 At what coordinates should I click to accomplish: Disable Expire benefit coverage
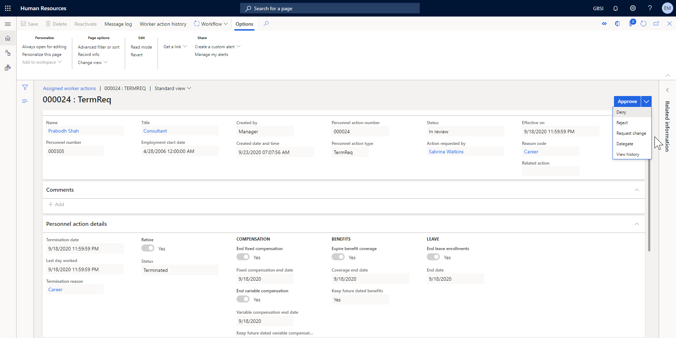coord(338,257)
